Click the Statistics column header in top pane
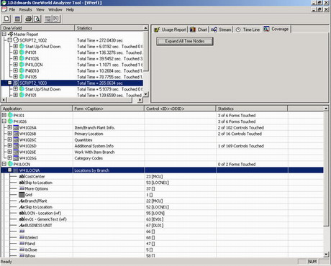This screenshot has height=266, width=331. 109,28
